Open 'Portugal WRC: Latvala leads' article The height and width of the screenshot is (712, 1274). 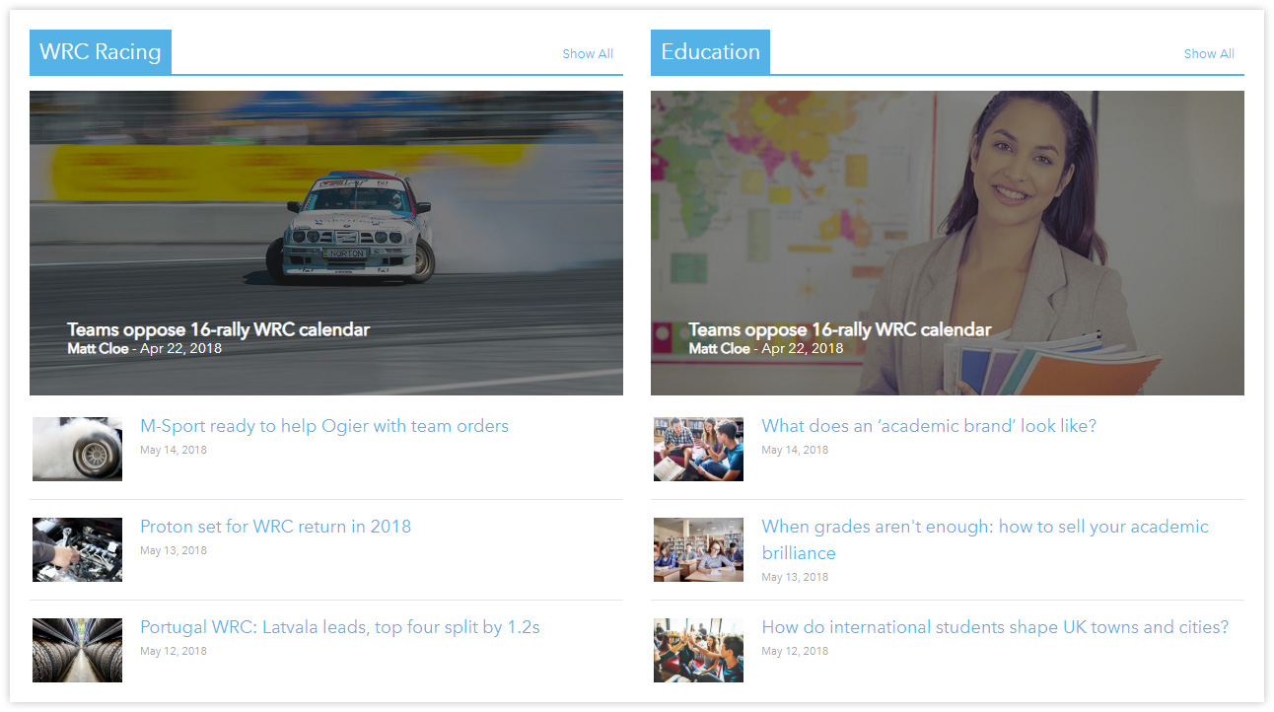[x=340, y=627]
